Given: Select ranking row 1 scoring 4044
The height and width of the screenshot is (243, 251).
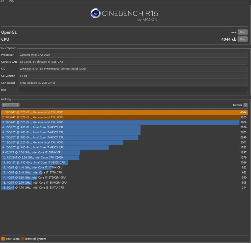Looking at the screenshot, I should pos(124,112).
